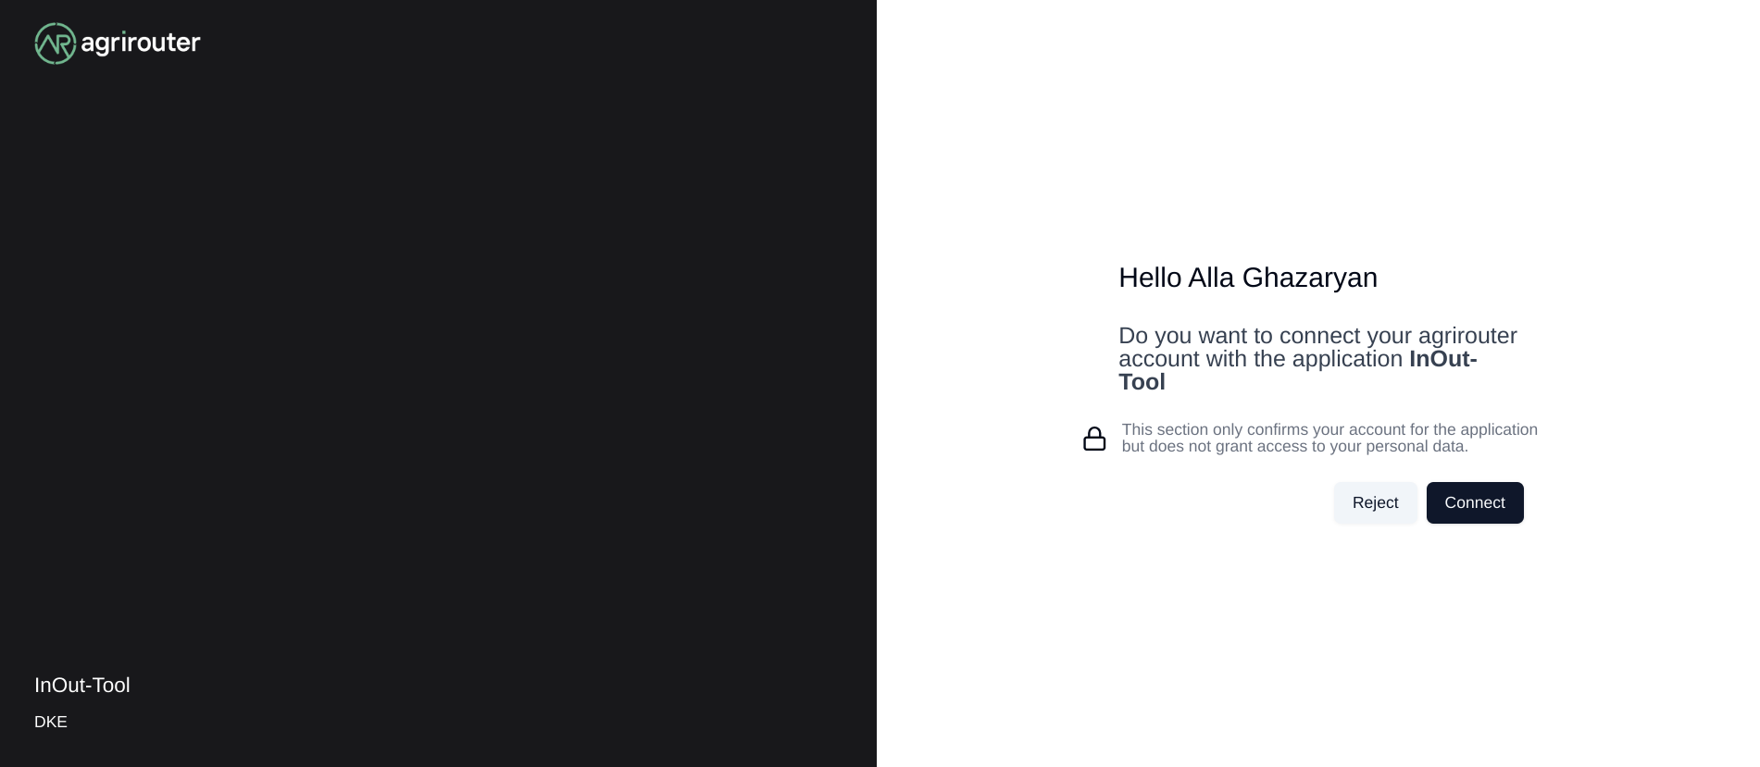Click the word Hello in the greeting

point(1150,278)
